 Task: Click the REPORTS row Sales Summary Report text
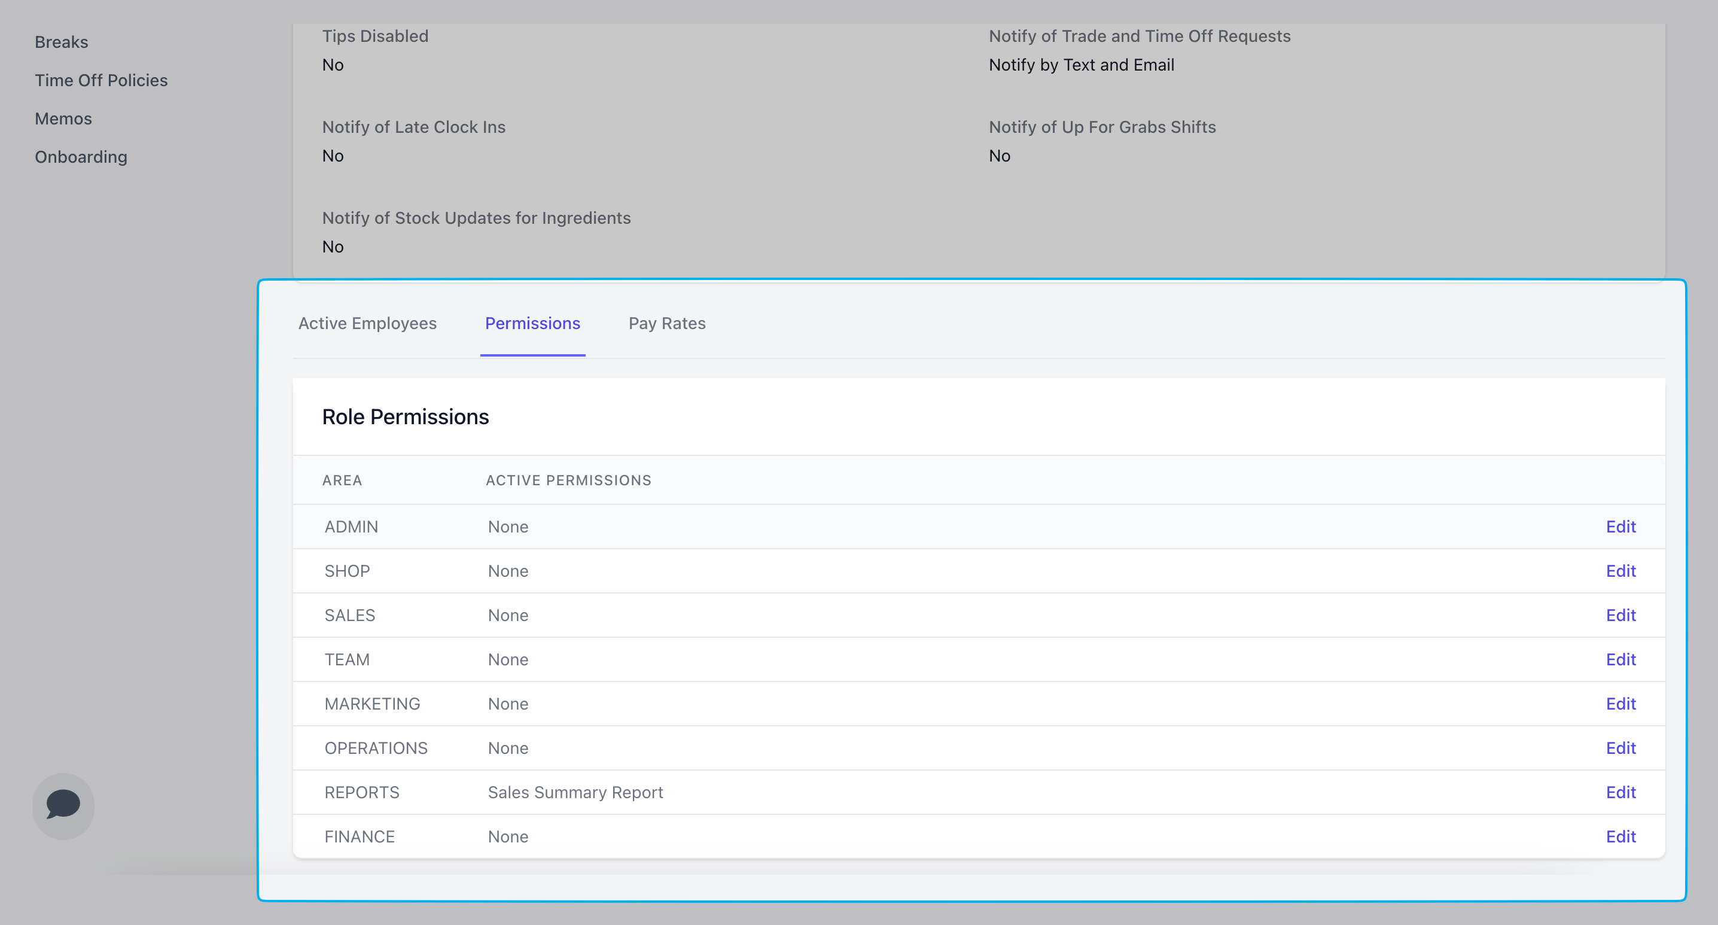575,792
